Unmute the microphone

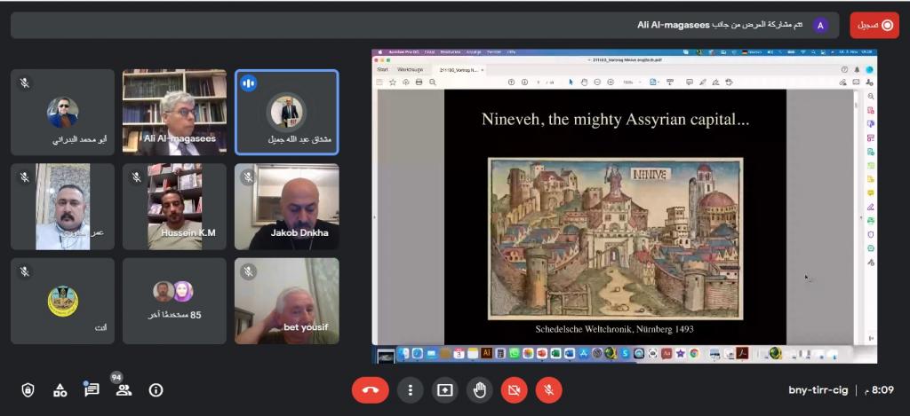tap(548, 389)
